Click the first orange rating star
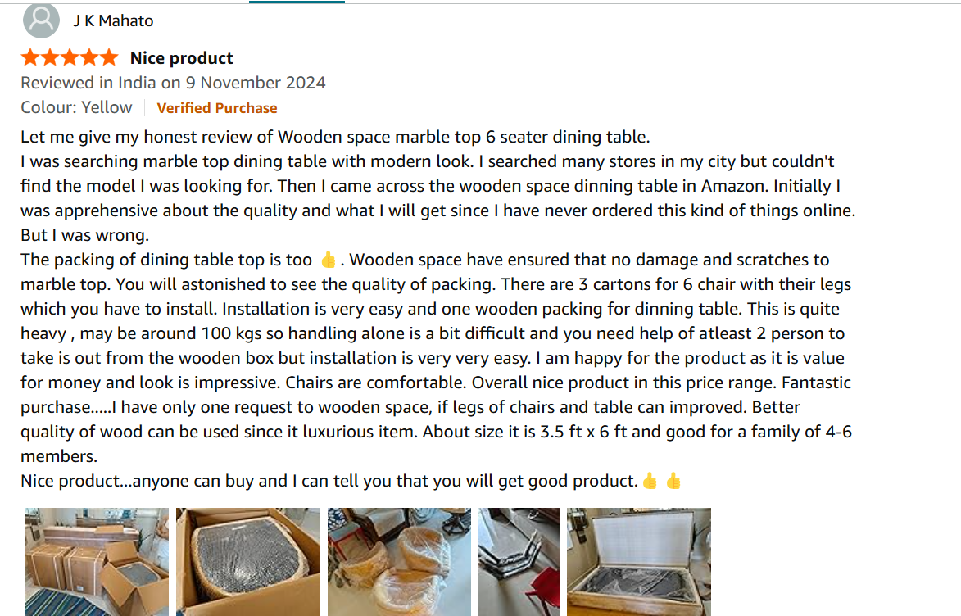 coord(30,57)
